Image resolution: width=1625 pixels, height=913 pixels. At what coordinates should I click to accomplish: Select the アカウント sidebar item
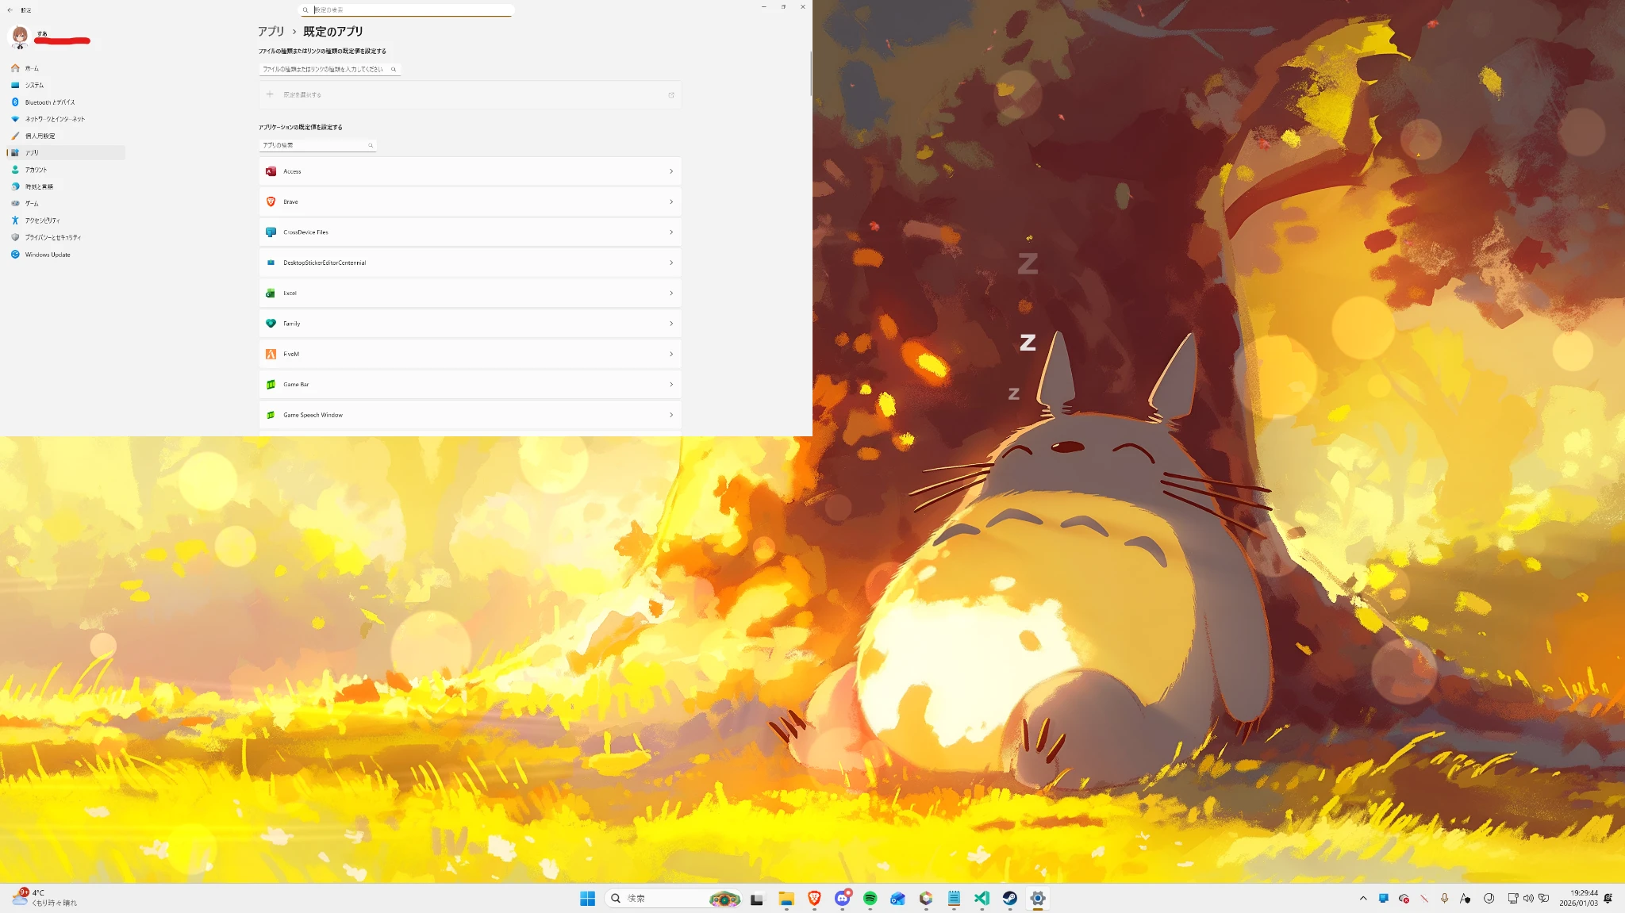(36, 170)
